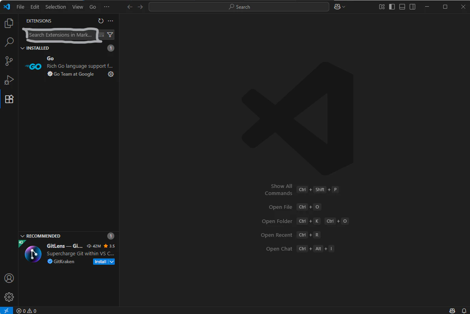Open the Source Control view

coord(9,61)
